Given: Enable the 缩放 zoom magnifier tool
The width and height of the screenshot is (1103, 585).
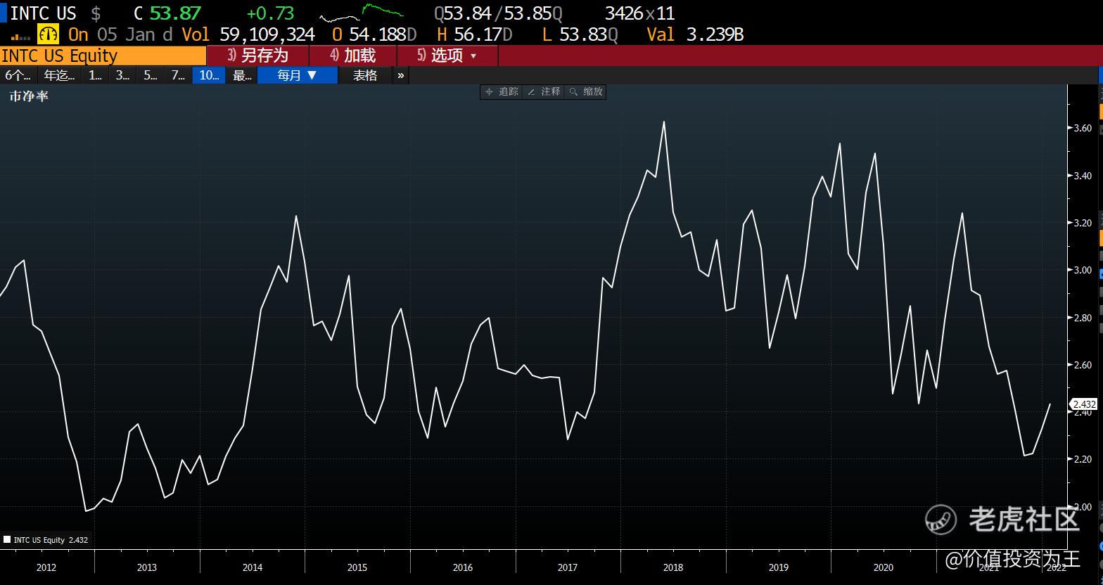Looking at the screenshot, I should point(585,91).
